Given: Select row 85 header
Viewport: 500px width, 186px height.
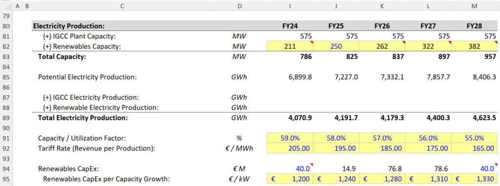Looking at the screenshot, I should [6, 77].
